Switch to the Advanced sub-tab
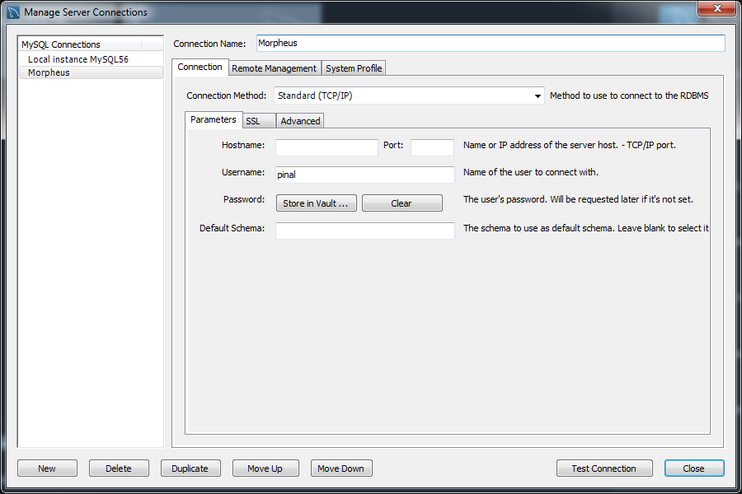Image resolution: width=742 pixels, height=494 pixels. click(x=300, y=121)
